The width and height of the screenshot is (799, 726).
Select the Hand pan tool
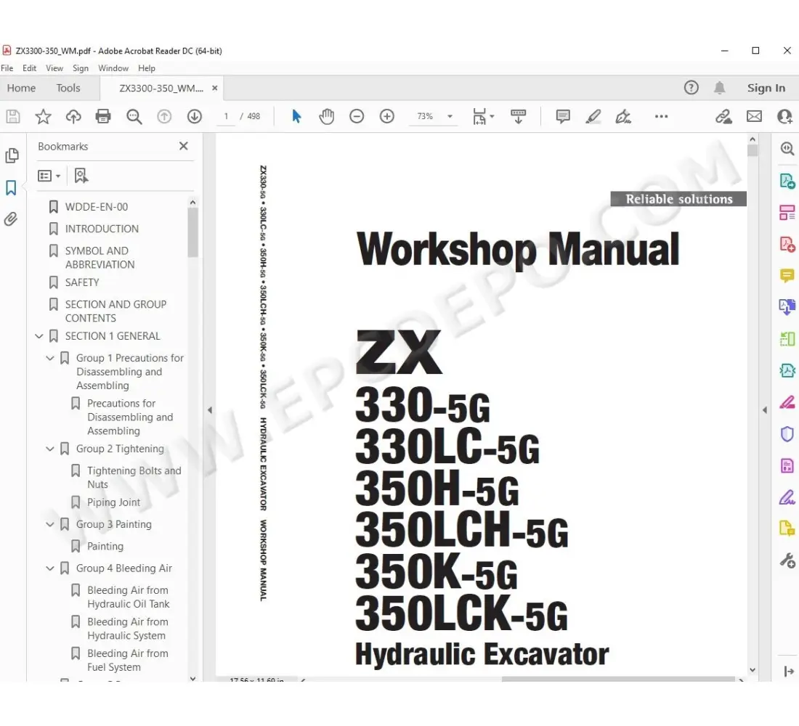[327, 116]
